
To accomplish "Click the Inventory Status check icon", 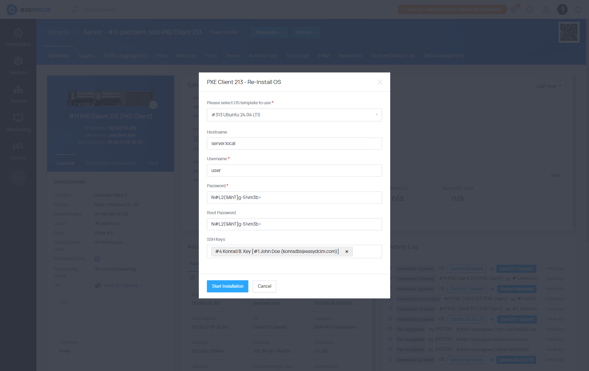I will click(x=97, y=259).
